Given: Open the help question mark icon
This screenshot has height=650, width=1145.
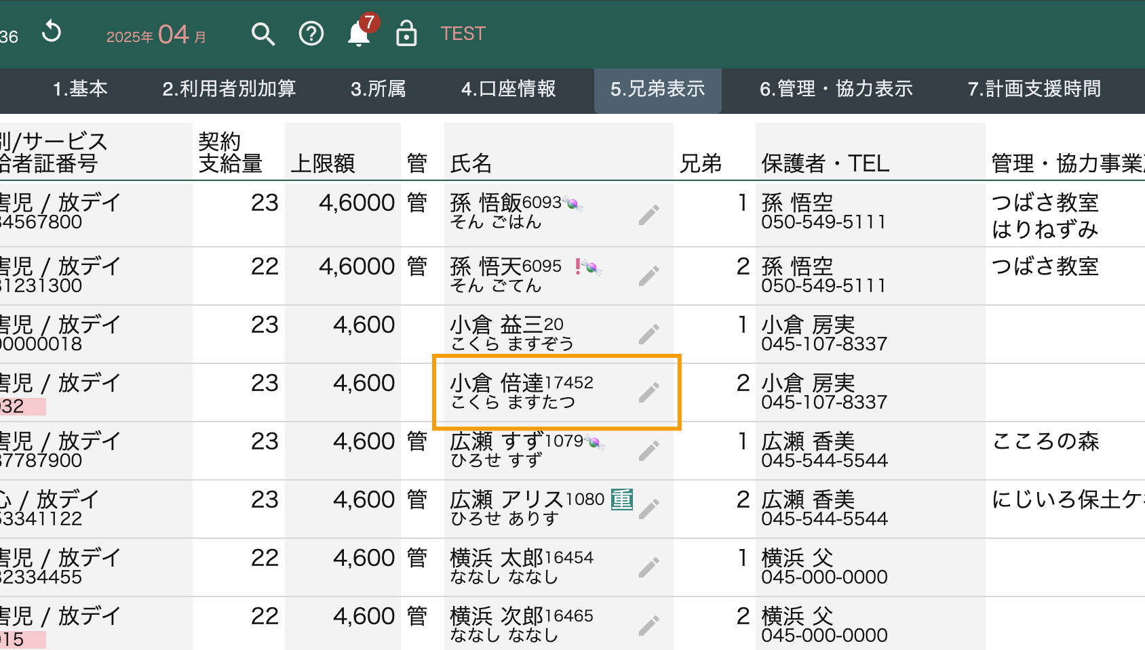Looking at the screenshot, I should pyautogui.click(x=311, y=33).
